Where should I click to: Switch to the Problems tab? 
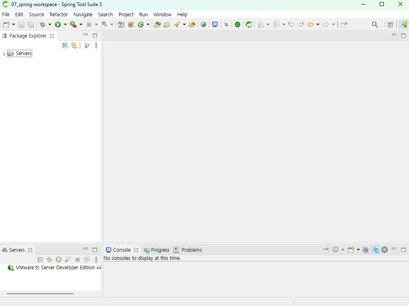coord(187,250)
